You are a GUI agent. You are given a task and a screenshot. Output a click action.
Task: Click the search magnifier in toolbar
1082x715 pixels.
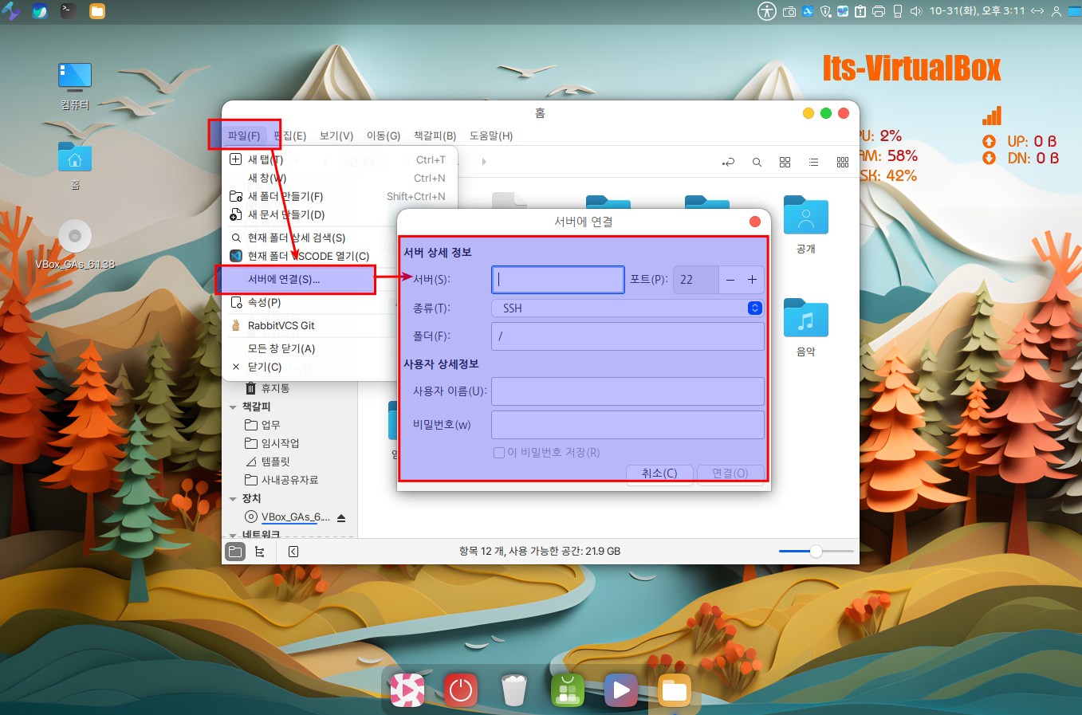757,162
